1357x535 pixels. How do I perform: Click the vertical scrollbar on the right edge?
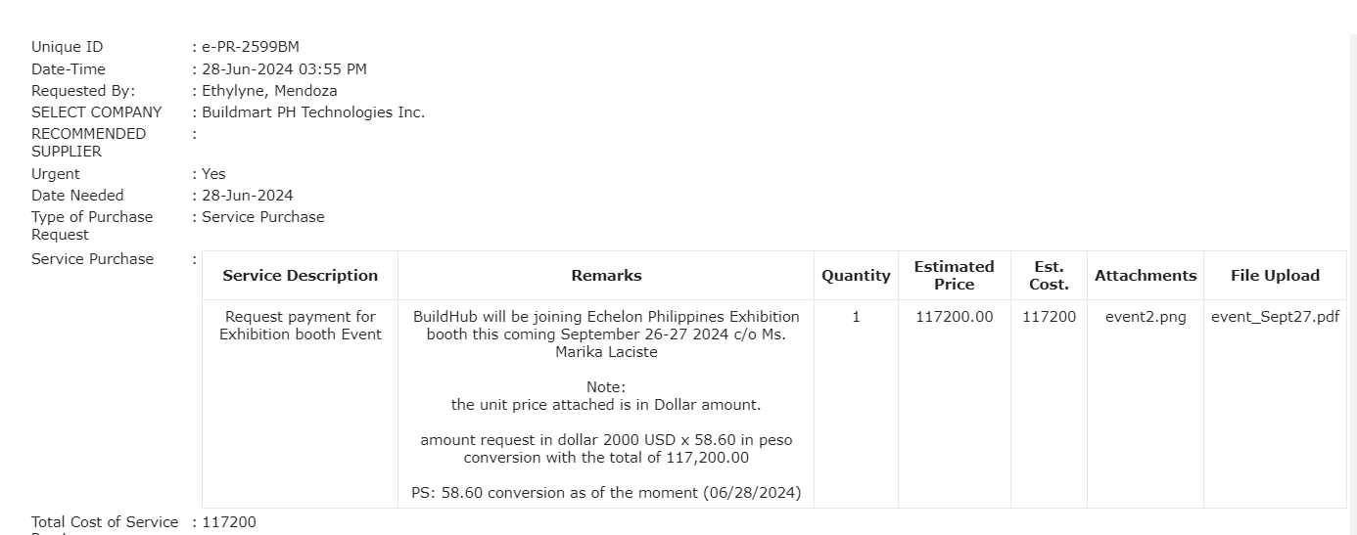[x=1353, y=284]
